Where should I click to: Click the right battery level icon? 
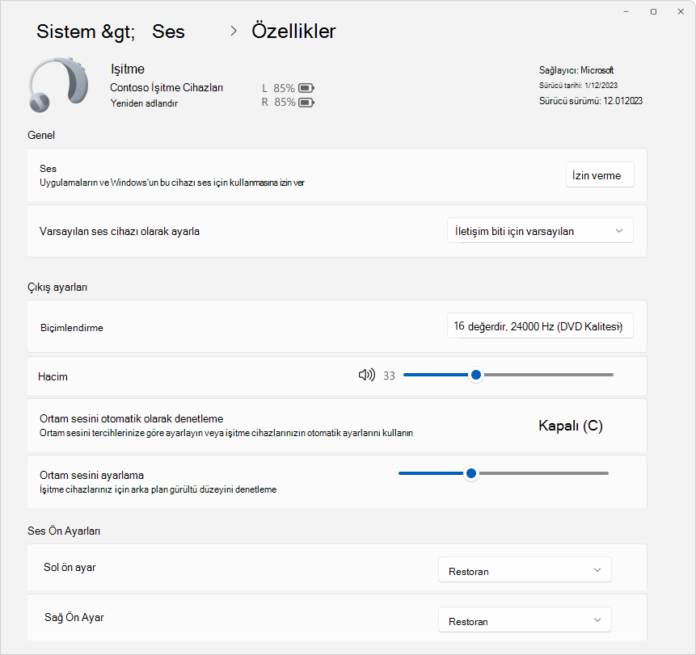(306, 103)
